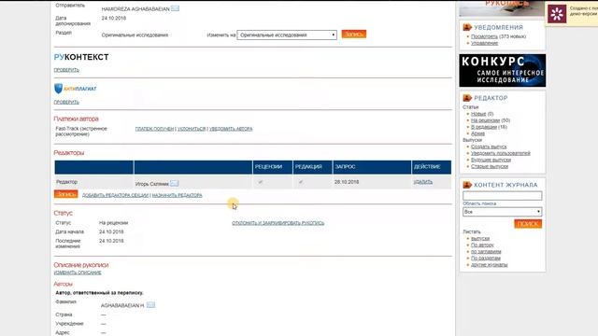Viewport: 598px width, 336px height.
Task: Click ПРОВЕРИТЬ under the РУКОНТЕКСТ heading
Action: [x=66, y=70]
